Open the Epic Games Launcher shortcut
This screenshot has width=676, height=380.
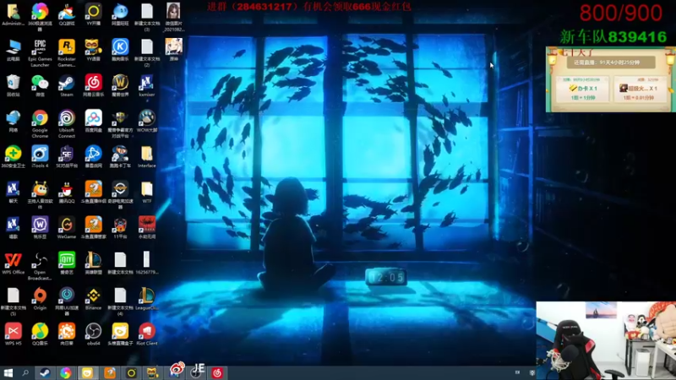[x=40, y=52]
